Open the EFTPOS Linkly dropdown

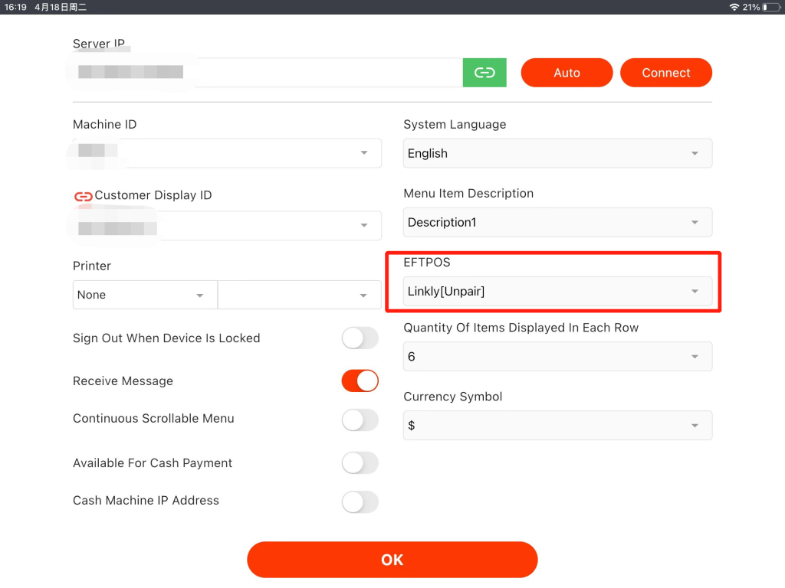point(557,292)
